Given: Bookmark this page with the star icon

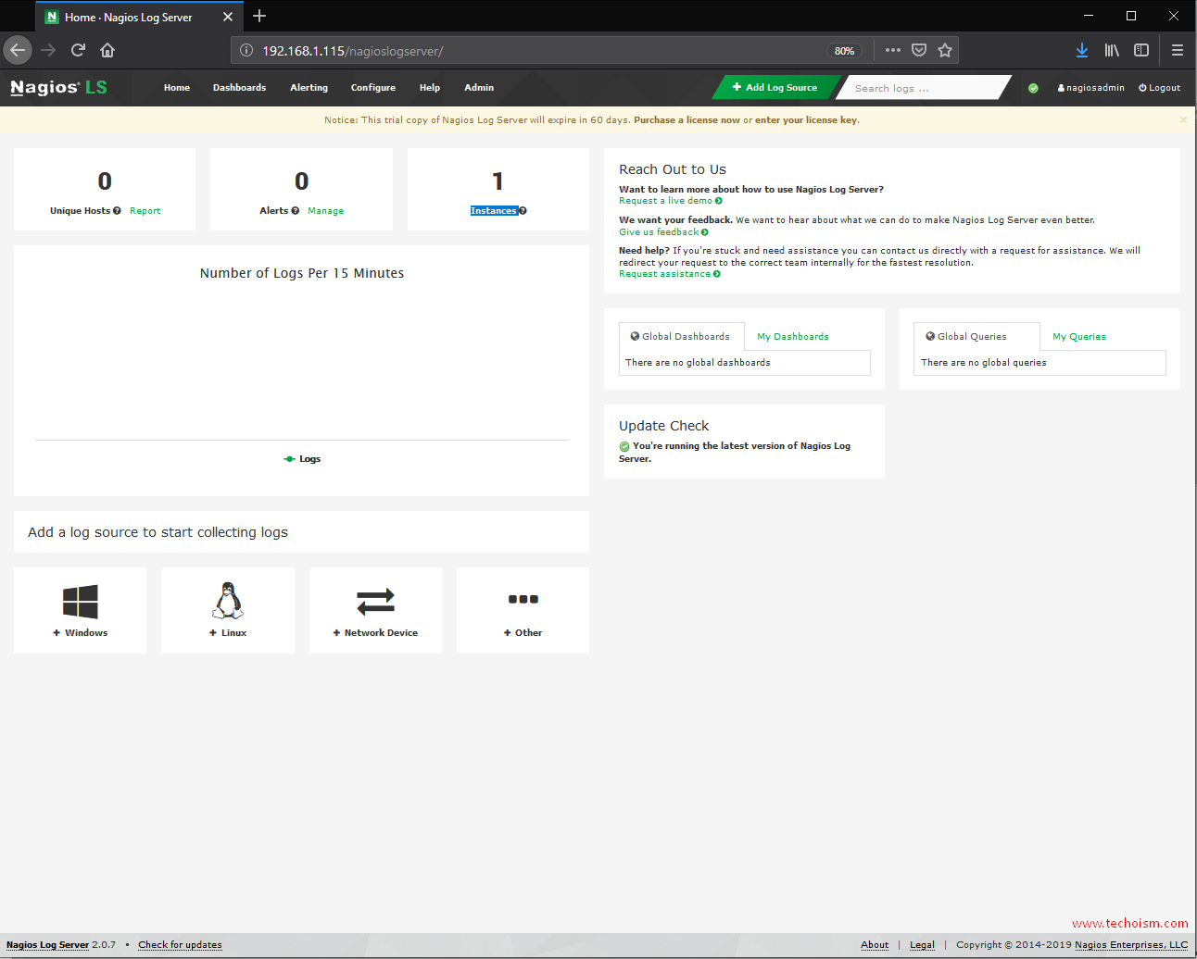Looking at the screenshot, I should pyautogui.click(x=944, y=50).
